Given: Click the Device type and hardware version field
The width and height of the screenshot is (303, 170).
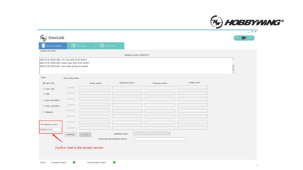Looking at the screenshot, I should (x=160, y=139).
